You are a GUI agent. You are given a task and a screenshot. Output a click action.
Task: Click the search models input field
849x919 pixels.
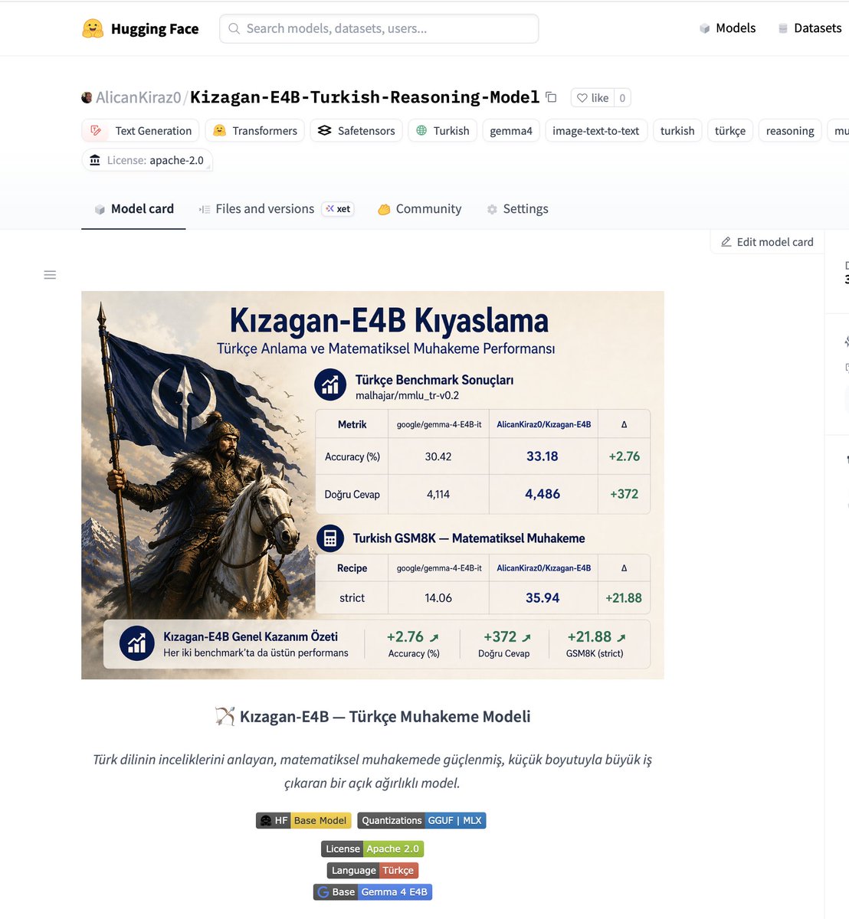pyautogui.click(x=378, y=28)
